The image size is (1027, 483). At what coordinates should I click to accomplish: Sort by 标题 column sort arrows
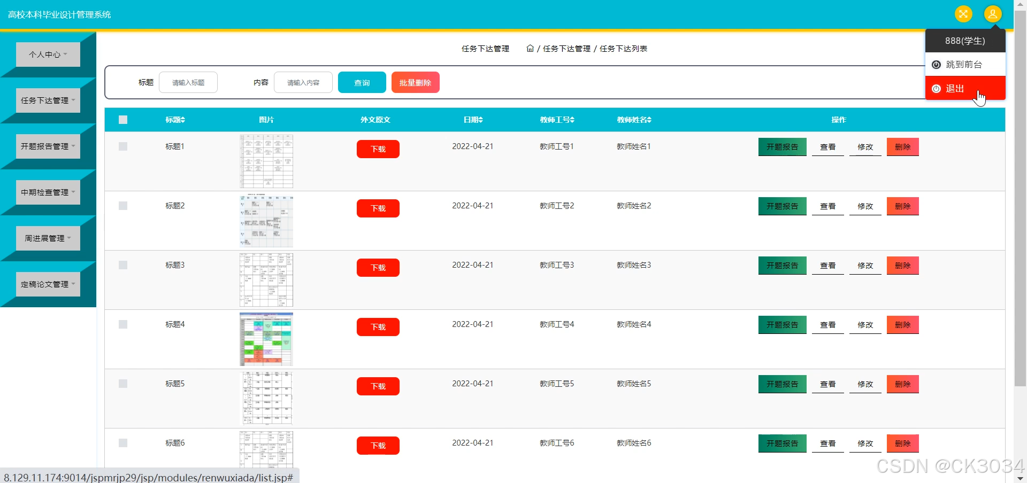183,120
